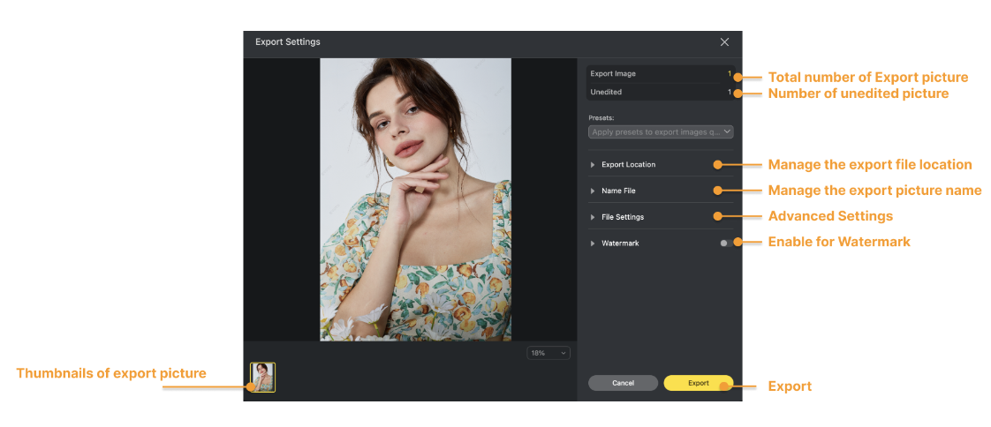Image resolution: width=991 pixels, height=427 pixels.
Task: Click the large portrait preview image
Action: (415, 199)
